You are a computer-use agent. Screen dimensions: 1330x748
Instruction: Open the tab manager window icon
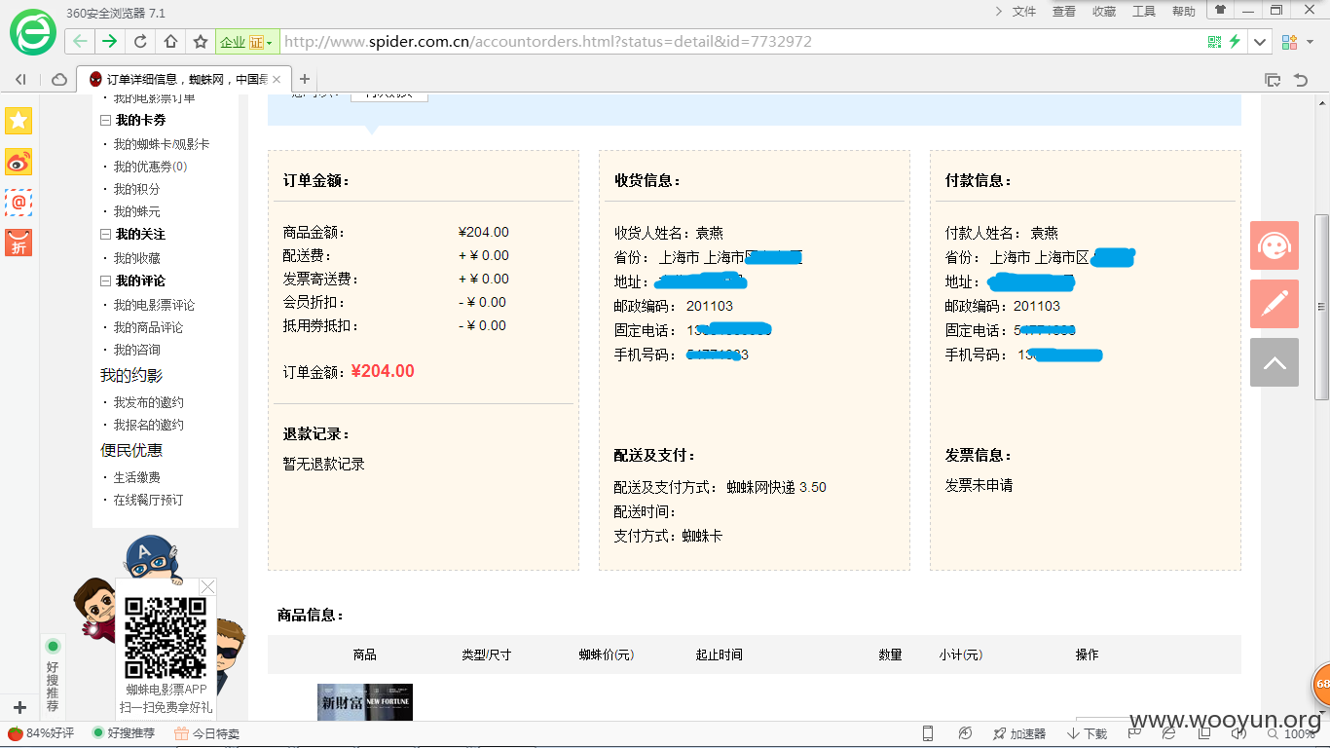[x=1272, y=80]
